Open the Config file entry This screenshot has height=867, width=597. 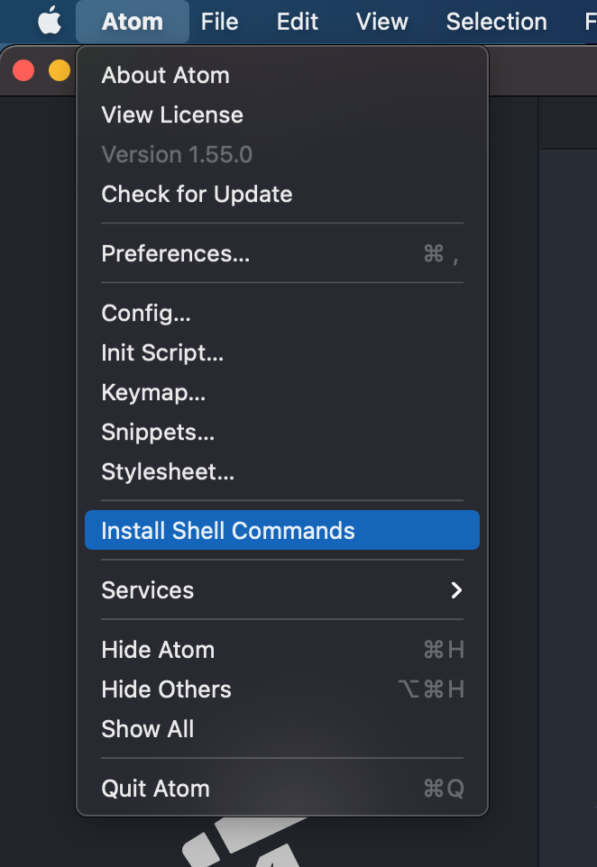(x=146, y=314)
